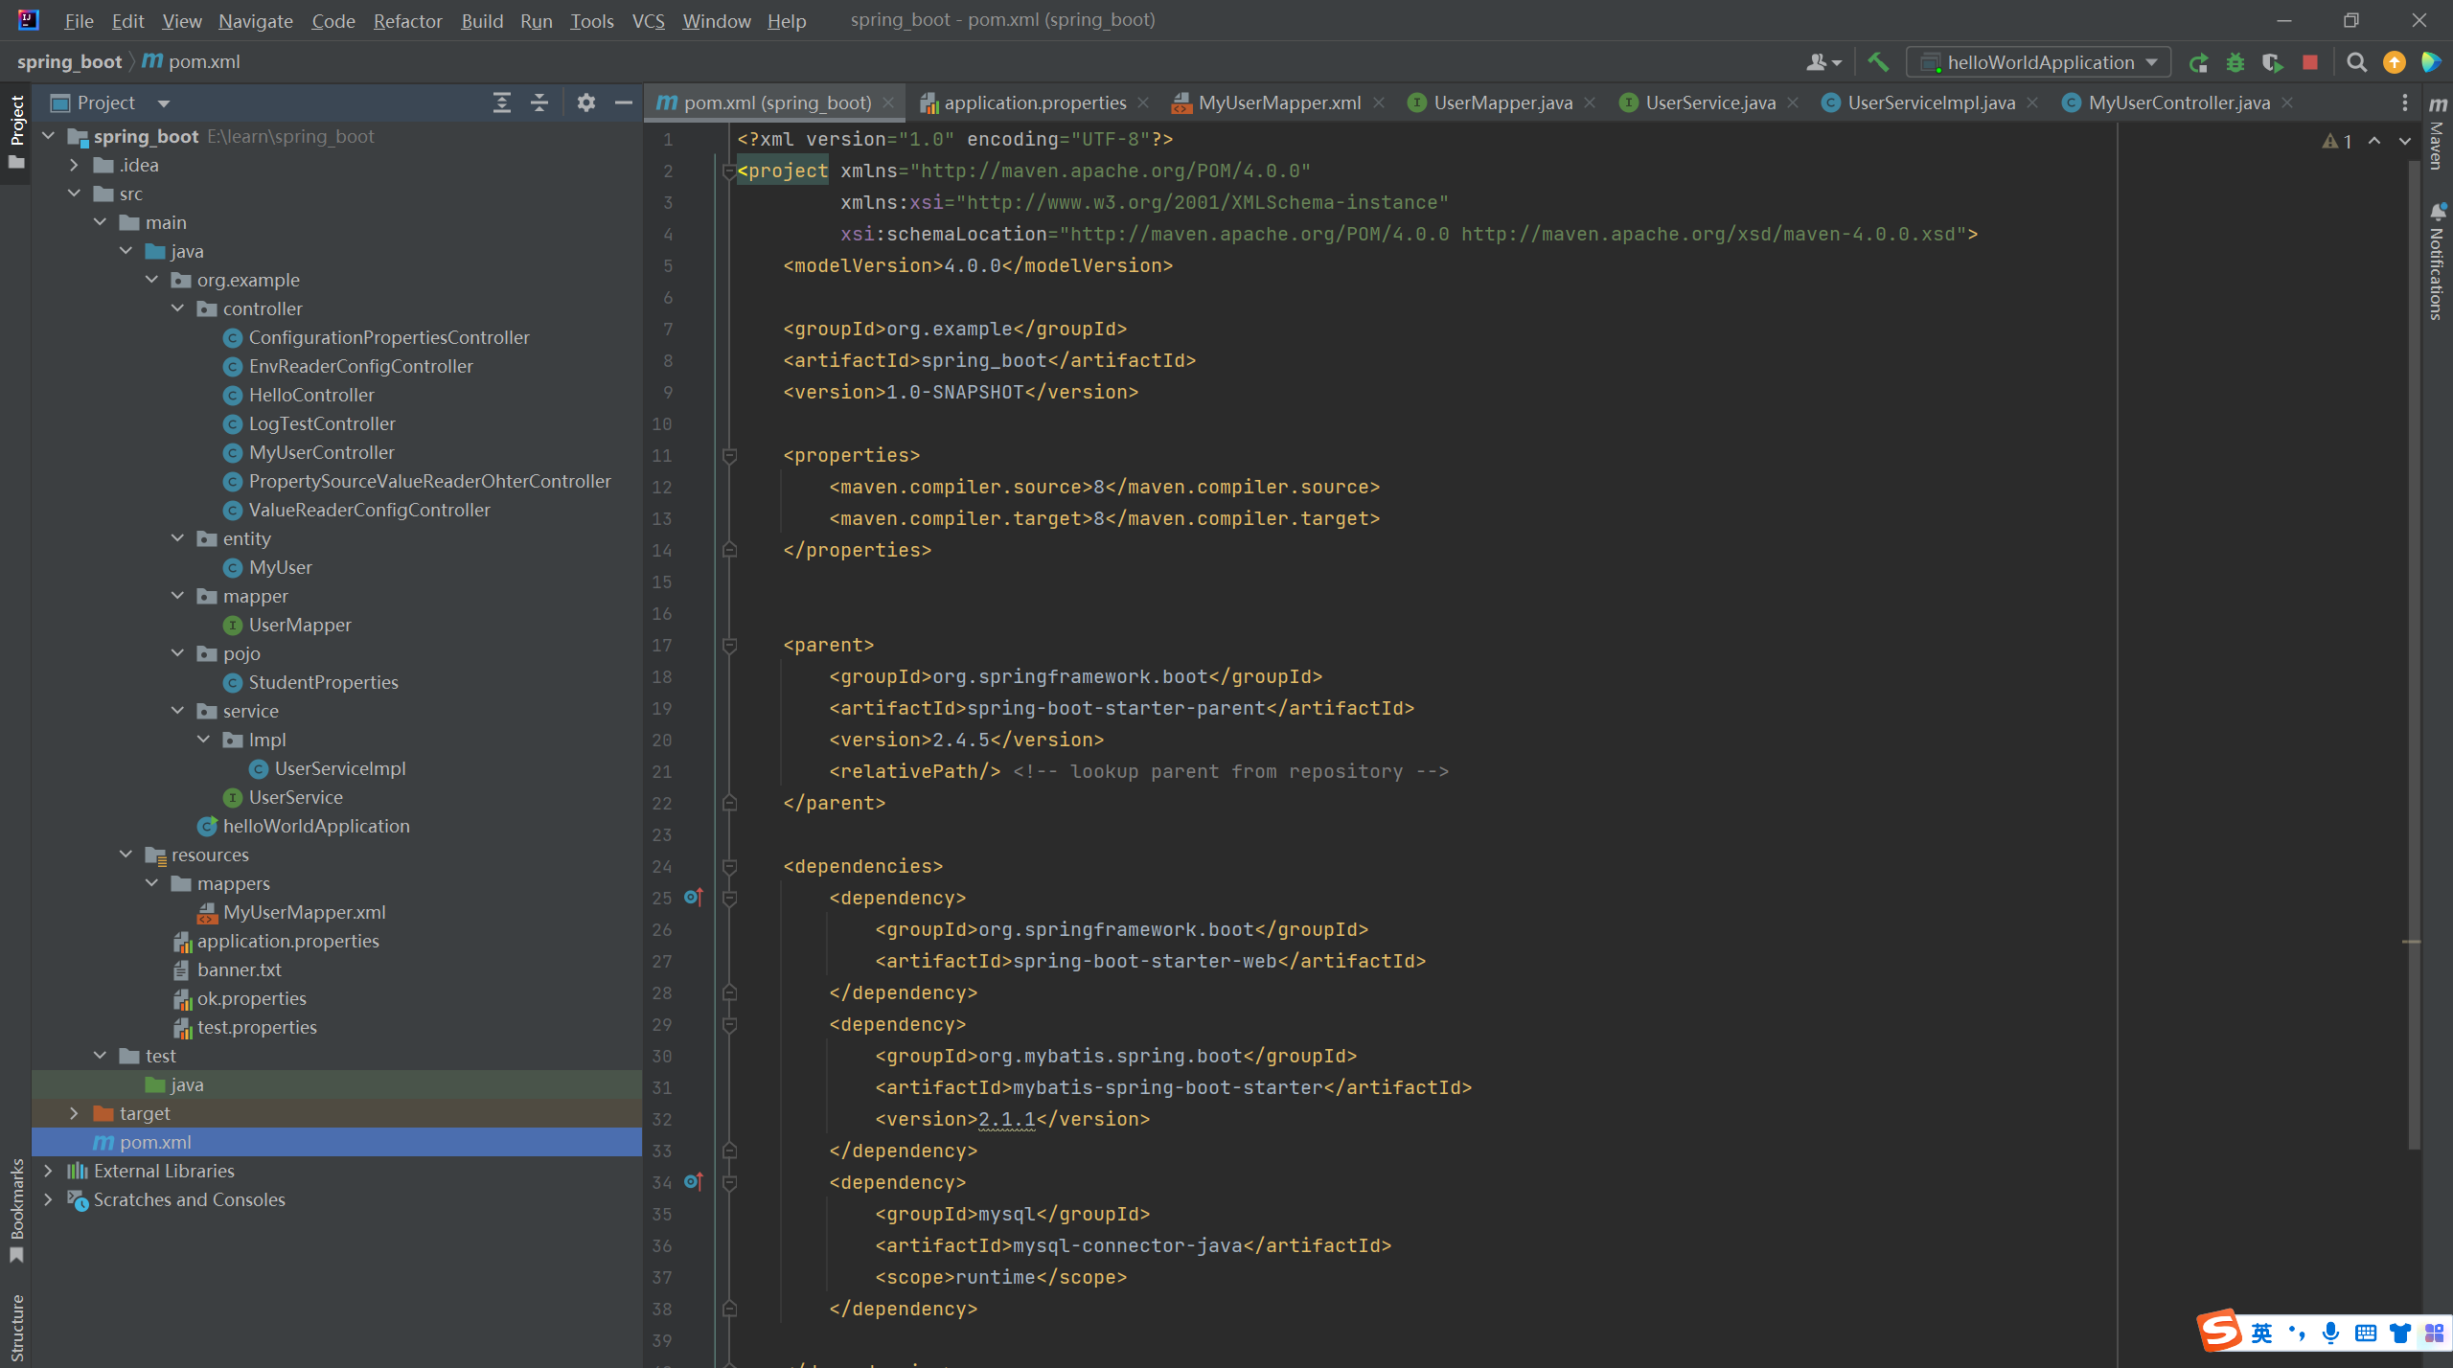The width and height of the screenshot is (2453, 1368).
Task: Toggle the Structure tool window
Action: click(16, 1327)
